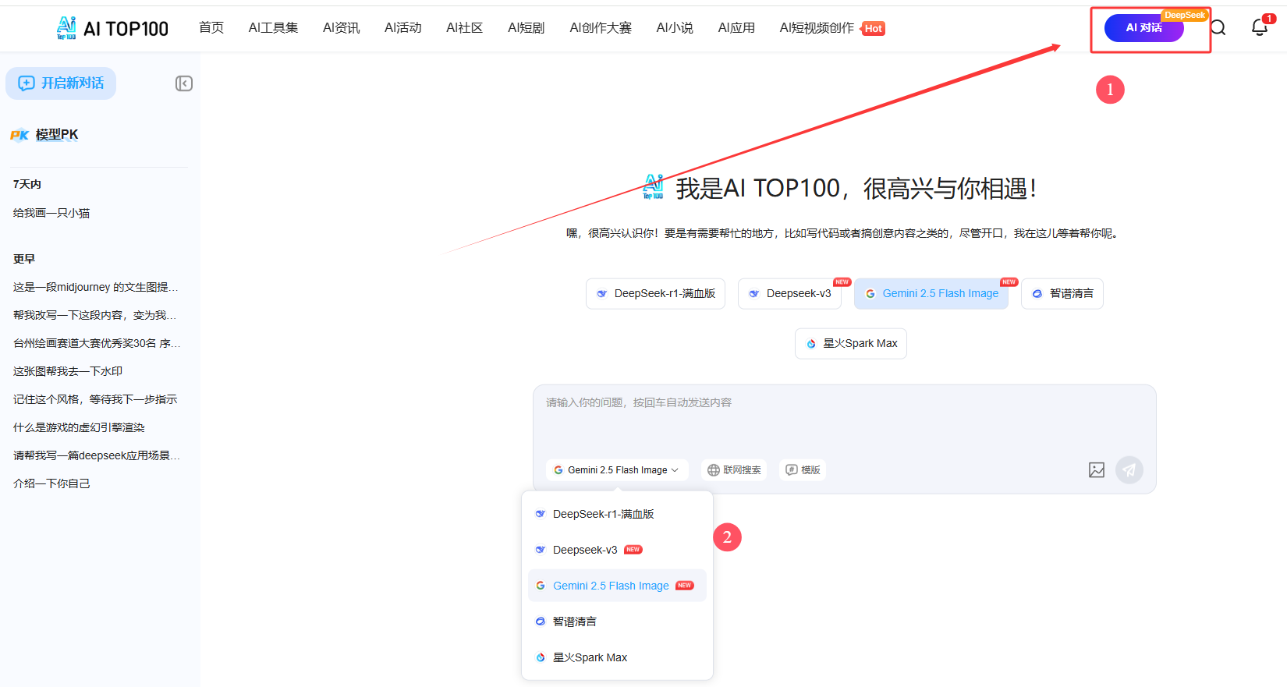The image size is (1287, 687).
Task: Go to AI短视频创作 in navigation bar
Action: coord(817,28)
